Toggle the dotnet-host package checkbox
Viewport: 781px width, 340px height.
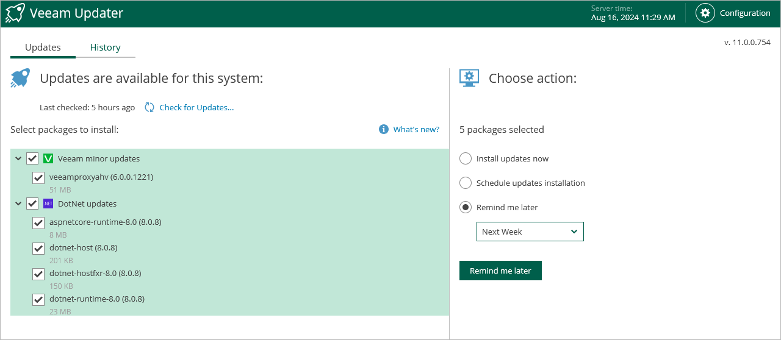(38, 248)
